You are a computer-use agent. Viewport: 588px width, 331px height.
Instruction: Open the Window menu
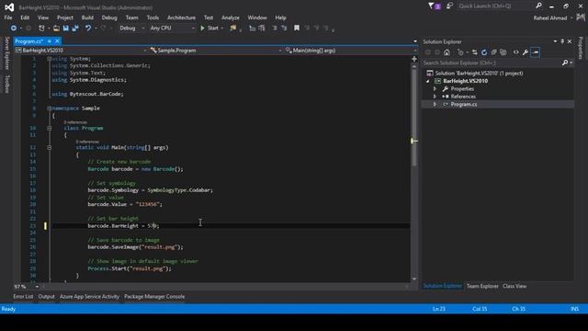coord(257,17)
